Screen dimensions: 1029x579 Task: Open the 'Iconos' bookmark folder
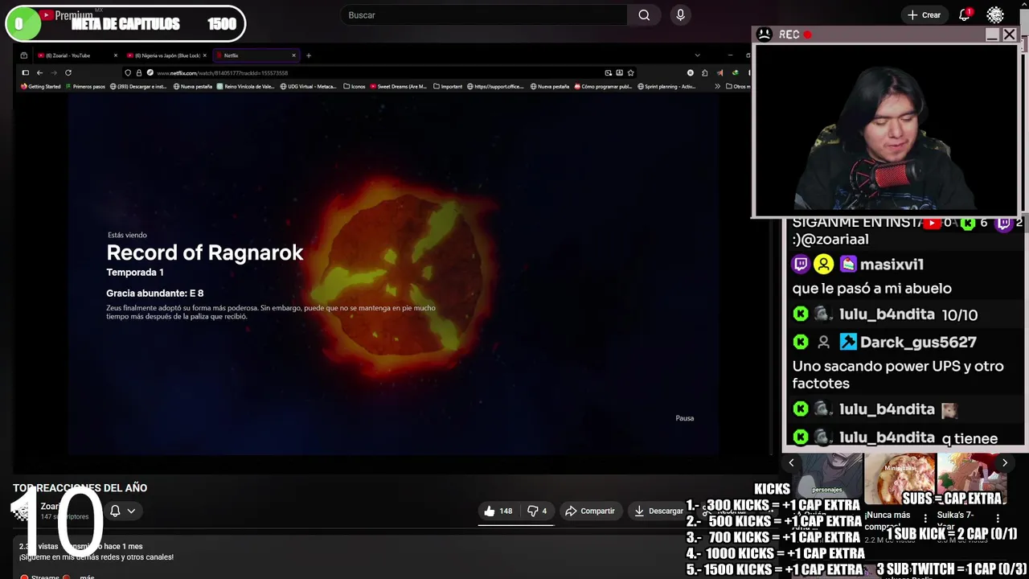355,86
